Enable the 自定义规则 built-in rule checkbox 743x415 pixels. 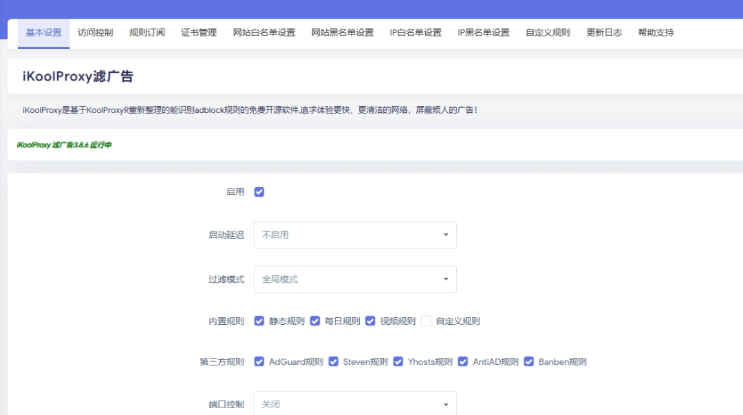pyautogui.click(x=424, y=321)
